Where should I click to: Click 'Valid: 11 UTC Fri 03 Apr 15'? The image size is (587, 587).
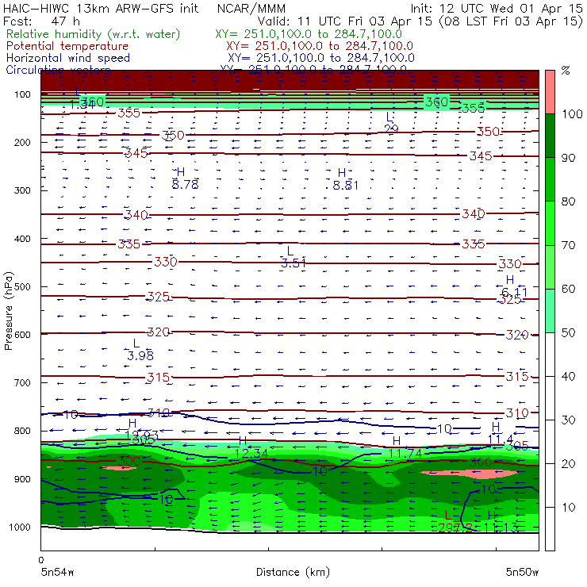coord(345,21)
